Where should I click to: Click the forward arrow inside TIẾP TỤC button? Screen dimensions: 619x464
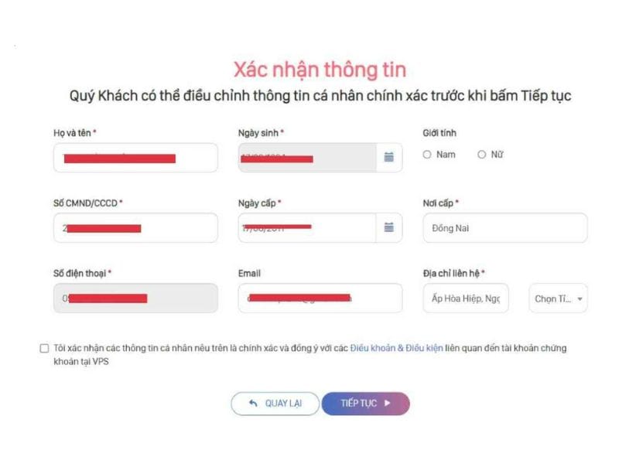(388, 403)
